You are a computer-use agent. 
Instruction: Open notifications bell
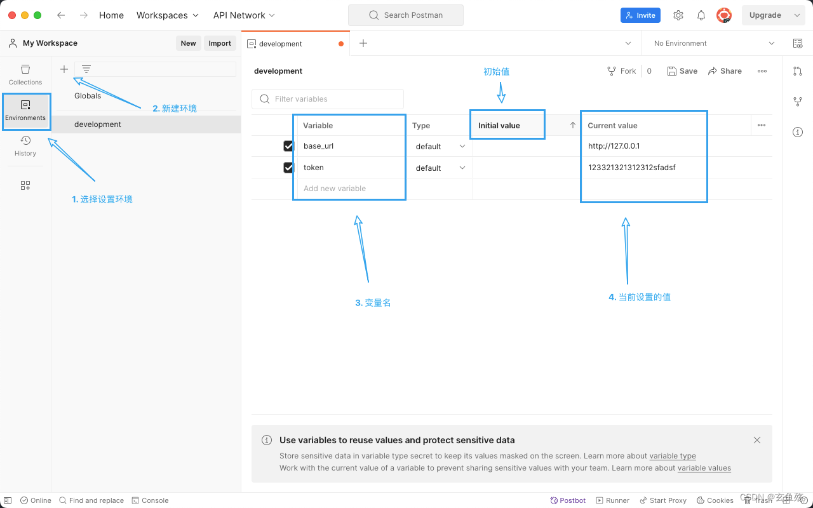[701, 15]
